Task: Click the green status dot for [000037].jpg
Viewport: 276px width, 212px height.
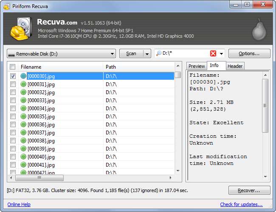Action: 23,132
